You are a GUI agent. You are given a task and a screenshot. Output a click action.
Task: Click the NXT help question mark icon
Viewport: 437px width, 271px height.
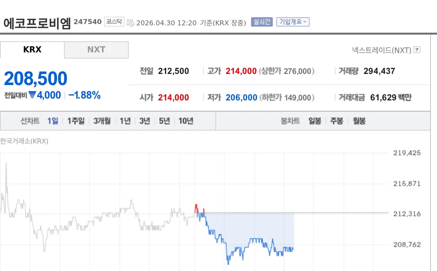pyautogui.click(x=417, y=50)
